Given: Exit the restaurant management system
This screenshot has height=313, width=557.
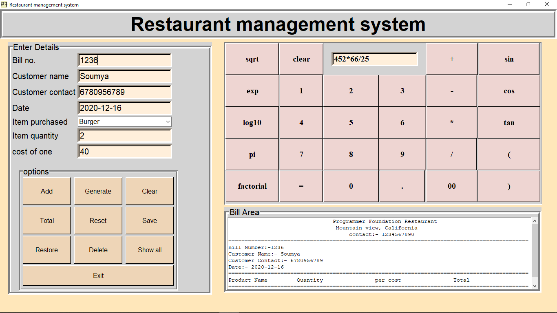Looking at the screenshot, I should [x=98, y=276].
